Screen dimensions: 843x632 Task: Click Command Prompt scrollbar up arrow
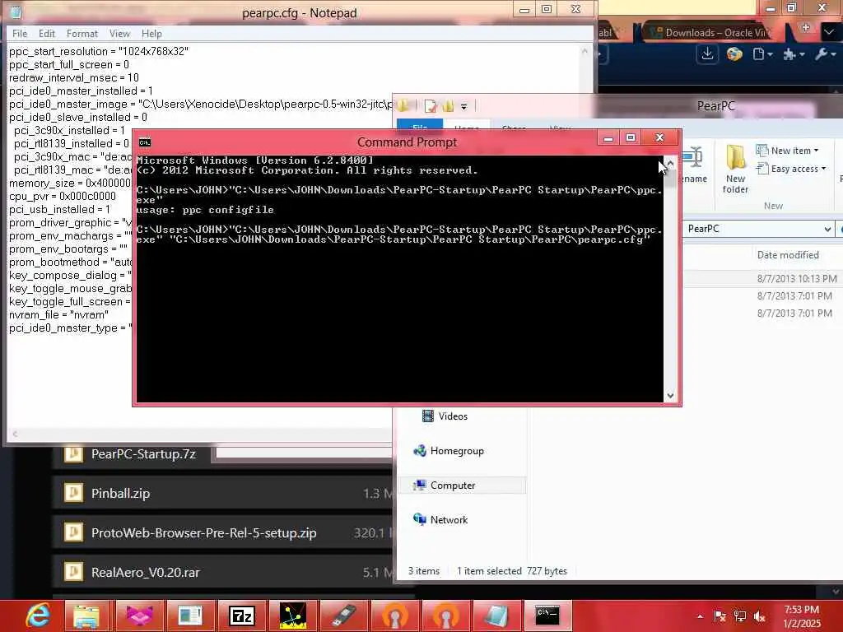[x=670, y=162]
